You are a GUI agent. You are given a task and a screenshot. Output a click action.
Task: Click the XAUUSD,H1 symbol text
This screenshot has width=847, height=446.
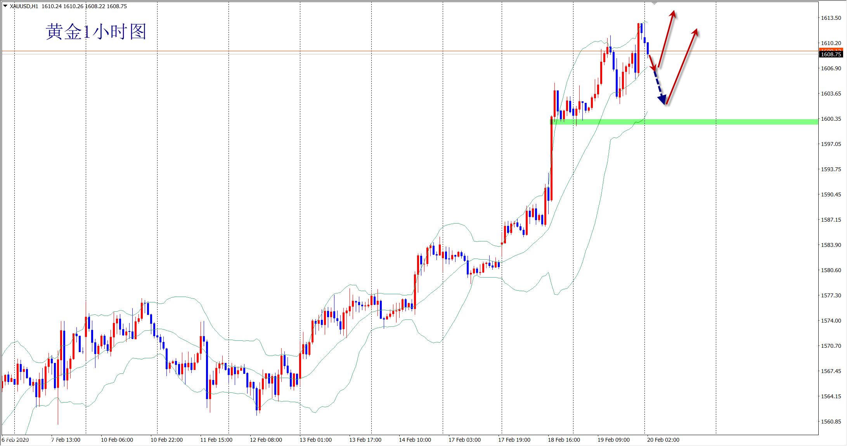click(24, 6)
